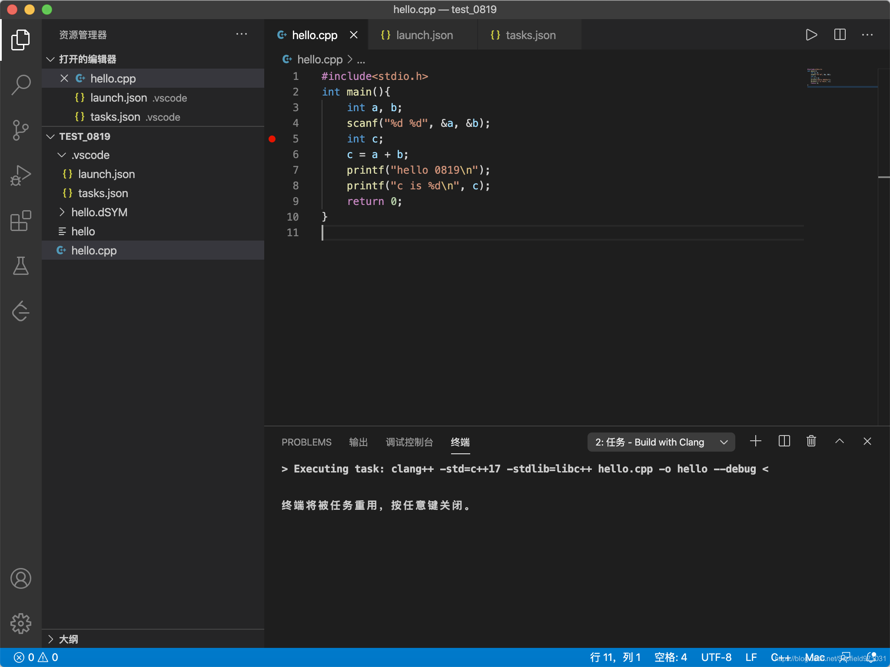
Task: Select the Terminal panel tab
Action: [460, 442]
